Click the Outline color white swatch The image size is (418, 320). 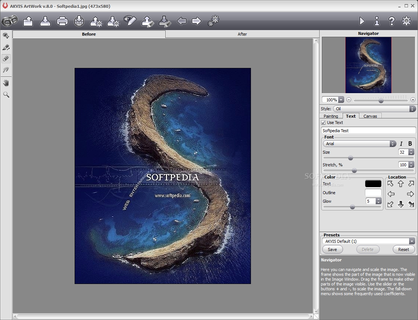(x=373, y=193)
